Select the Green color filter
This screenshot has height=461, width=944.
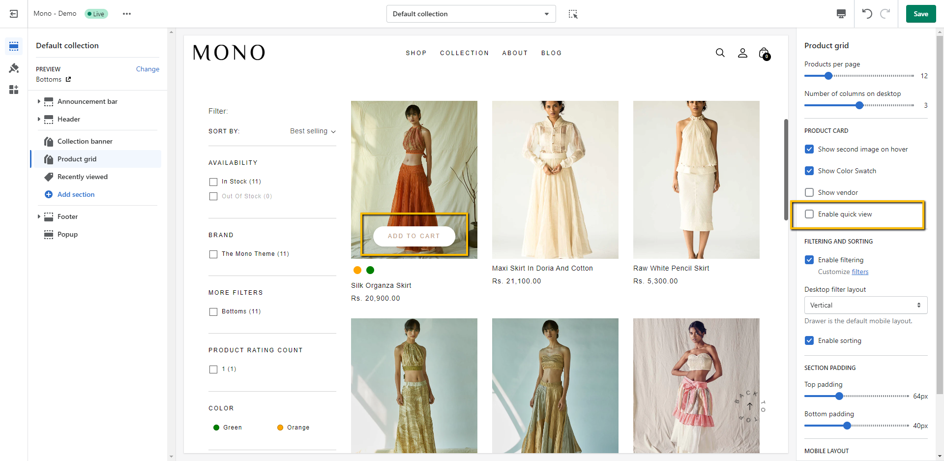pyautogui.click(x=228, y=428)
